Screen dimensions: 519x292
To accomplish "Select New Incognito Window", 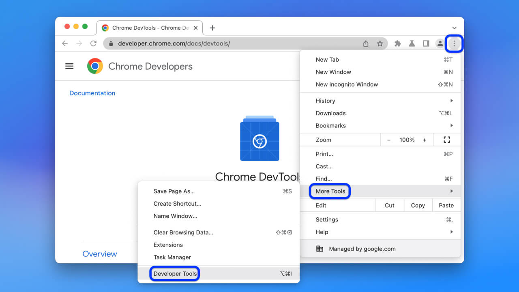I will 380,84.
